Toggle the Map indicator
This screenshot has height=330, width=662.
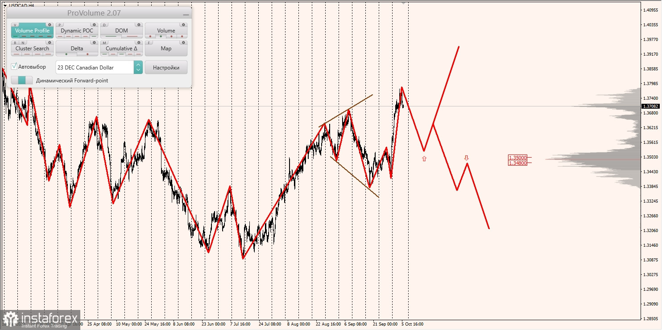click(x=166, y=49)
